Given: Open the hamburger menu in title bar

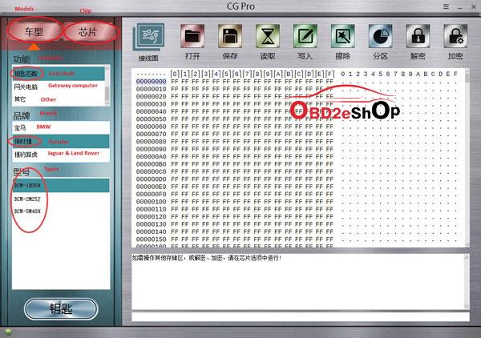Looking at the screenshot, I should pos(446,6).
